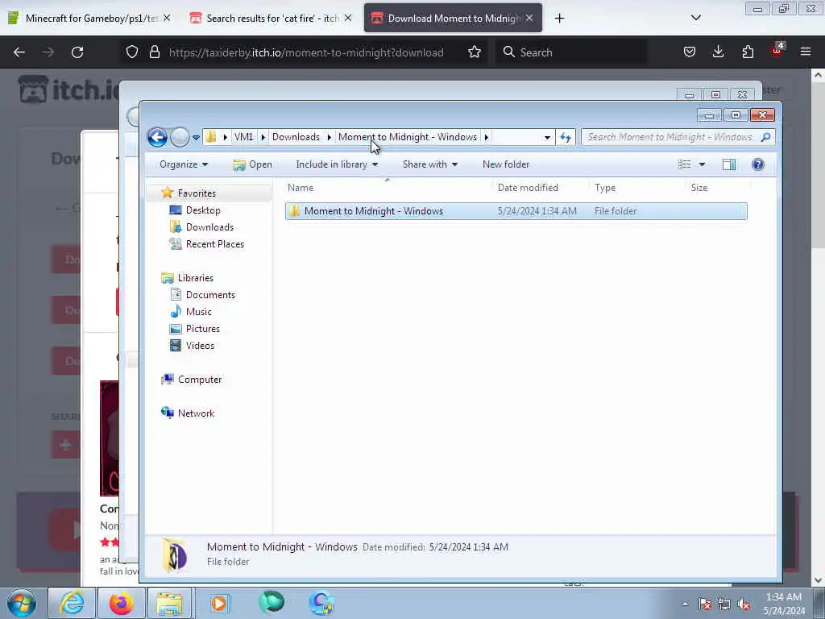Viewport: 825px width, 619px height.
Task: Select Downloads in the address breadcrumb
Action: pos(296,137)
